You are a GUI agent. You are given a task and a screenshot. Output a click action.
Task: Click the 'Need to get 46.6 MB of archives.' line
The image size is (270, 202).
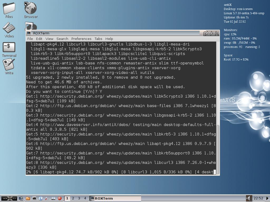[x=64, y=82]
